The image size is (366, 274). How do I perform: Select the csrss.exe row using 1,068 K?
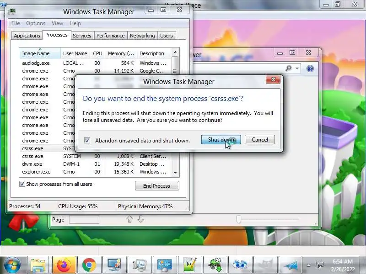tap(95, 156)
